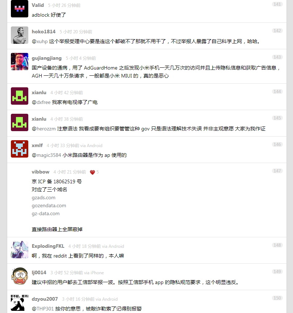
Task: Click the @THP301 mention
Action: click(43, 309)
